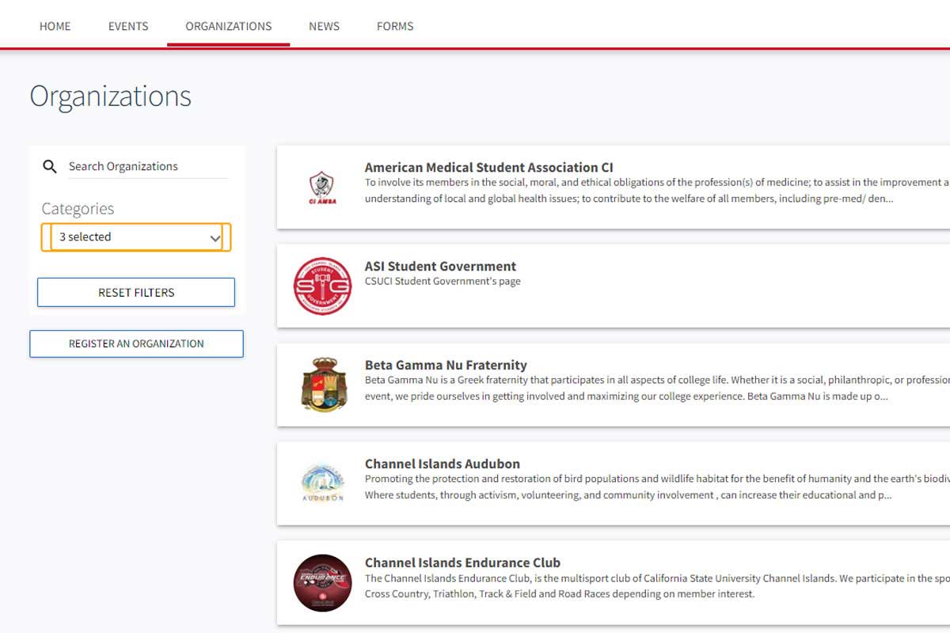The width and height of the screenshot is (950, 633).
Task: Open Beta Gamma Nu Fraternity title
Action: pos(446,365)
